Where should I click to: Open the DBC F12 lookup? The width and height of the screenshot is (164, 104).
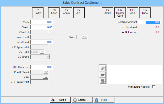46,77
